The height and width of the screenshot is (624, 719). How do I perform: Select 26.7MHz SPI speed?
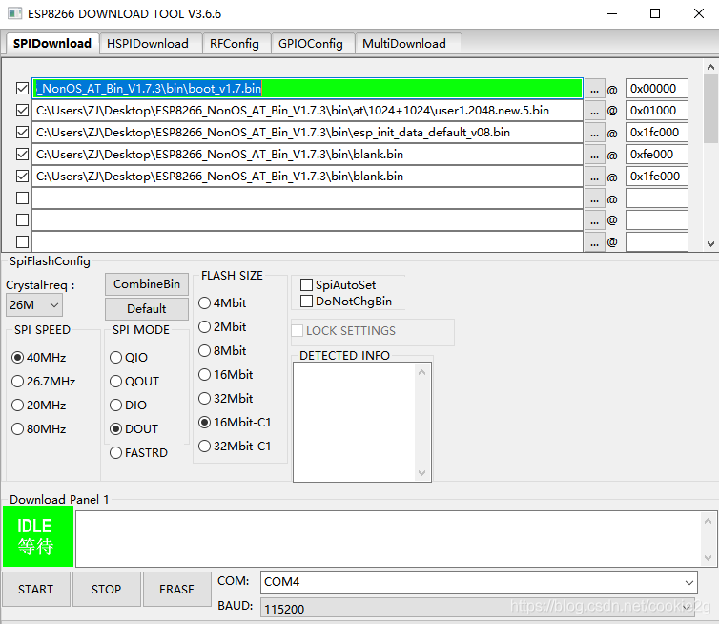[44, 382]
